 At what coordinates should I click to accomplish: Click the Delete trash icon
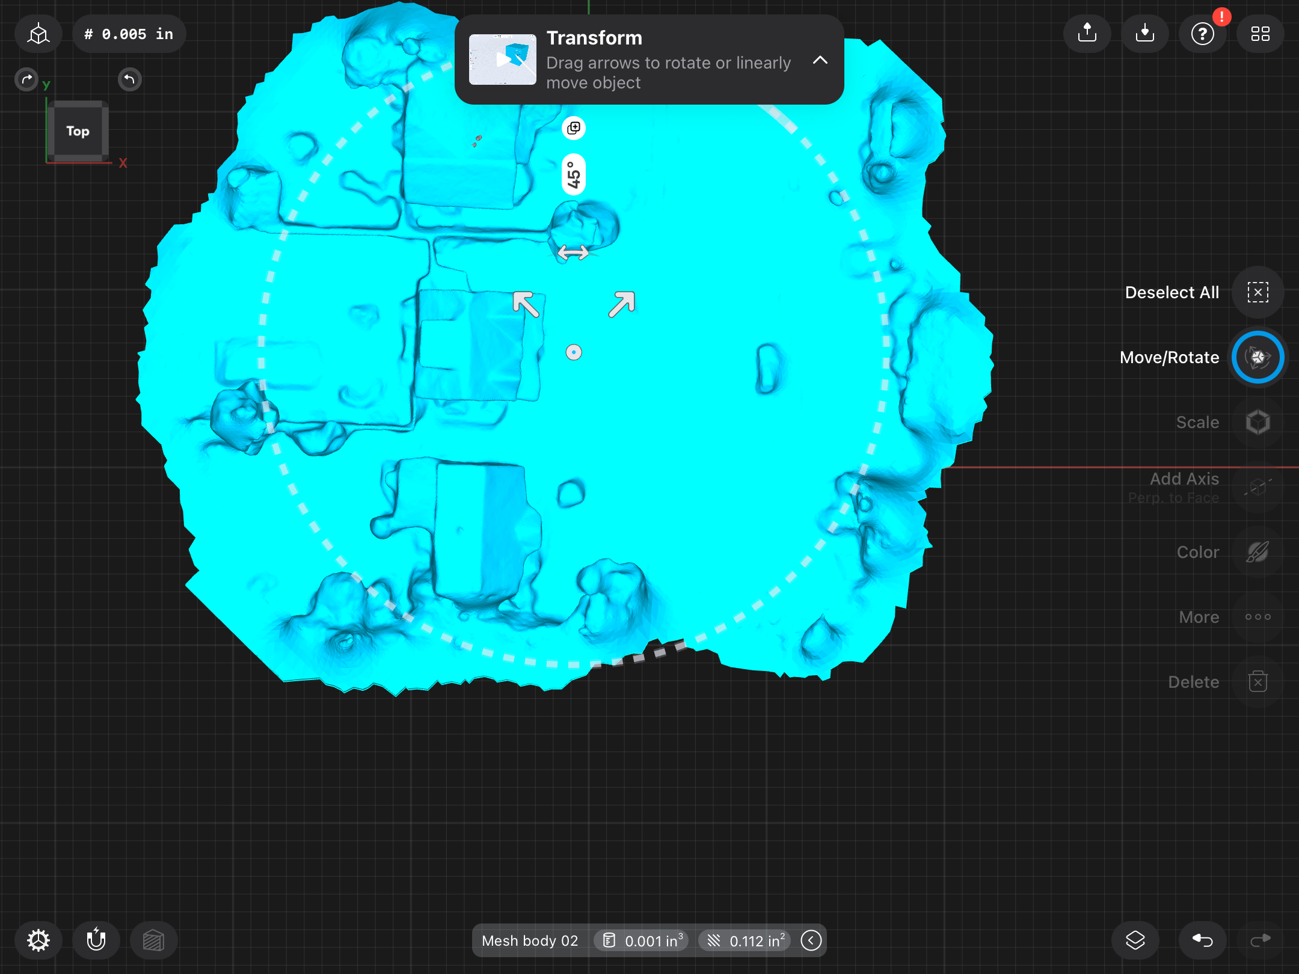(1258, 682)
